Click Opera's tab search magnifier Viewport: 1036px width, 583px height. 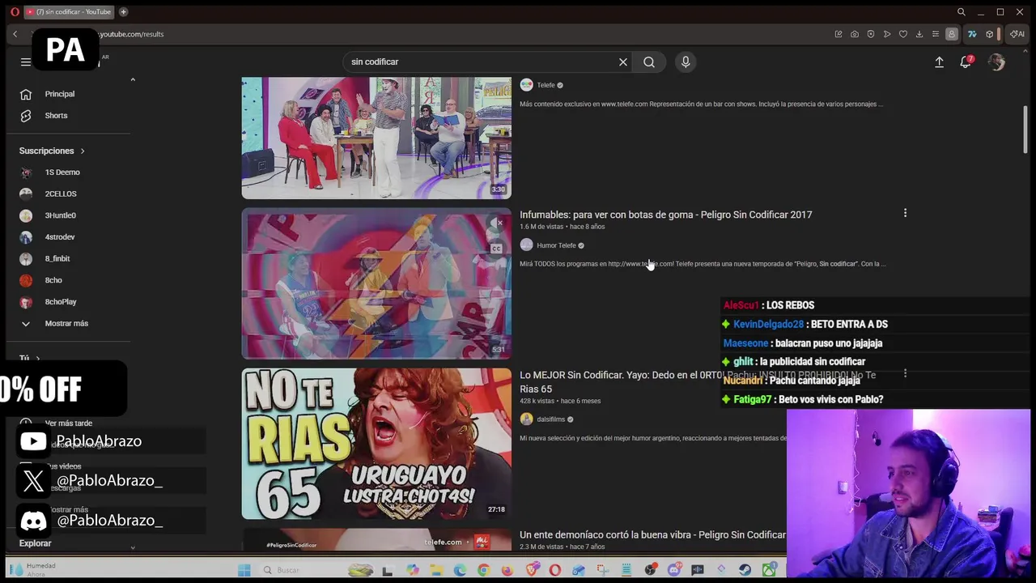point(962,12)
